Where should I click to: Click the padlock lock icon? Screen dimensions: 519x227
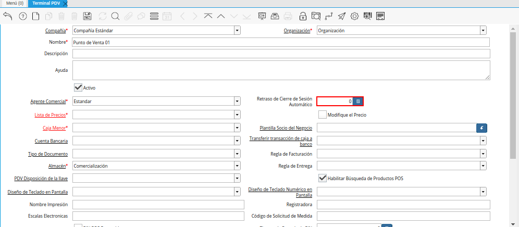coord(303,16)
